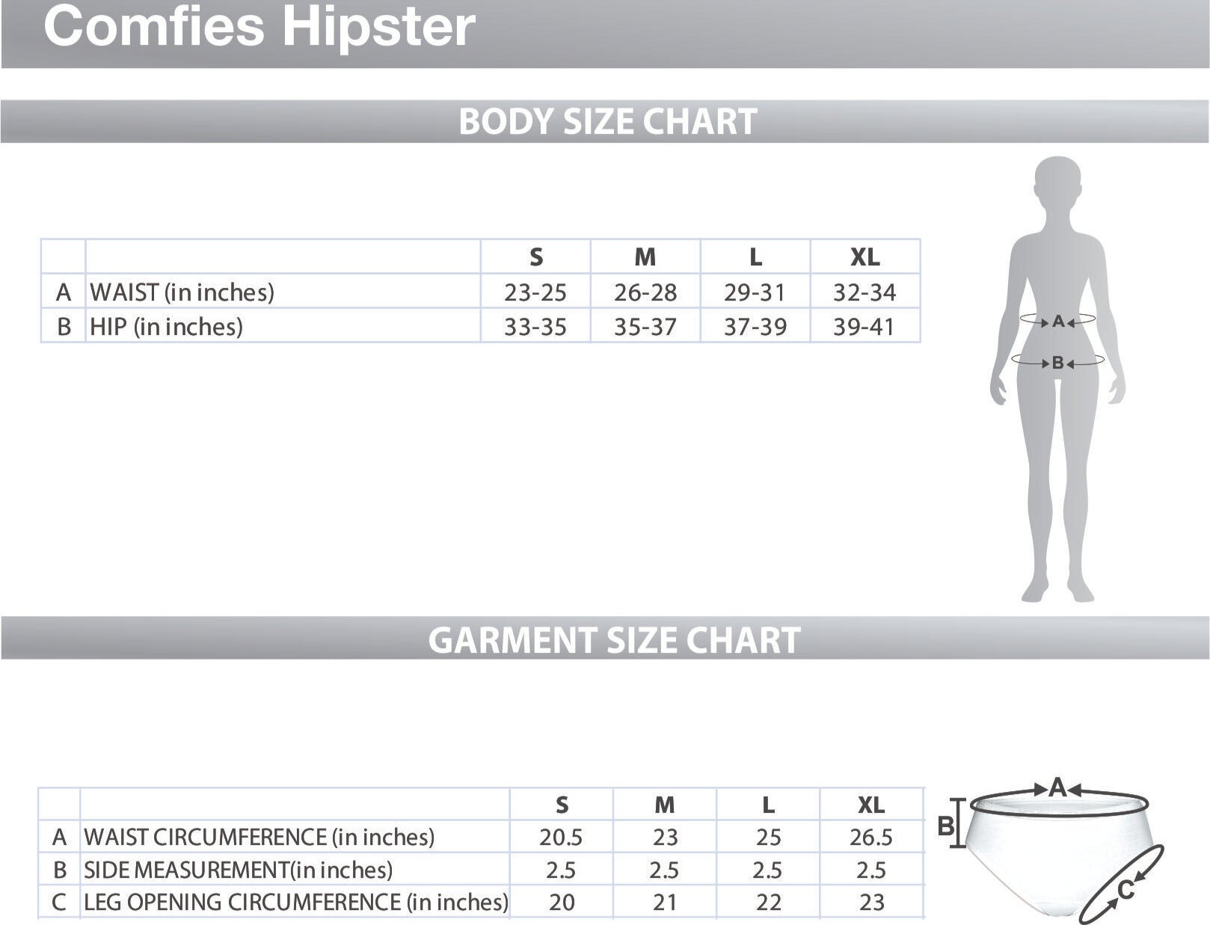Select leg opening value '20'
The image size is (1210, 925).
562,903
